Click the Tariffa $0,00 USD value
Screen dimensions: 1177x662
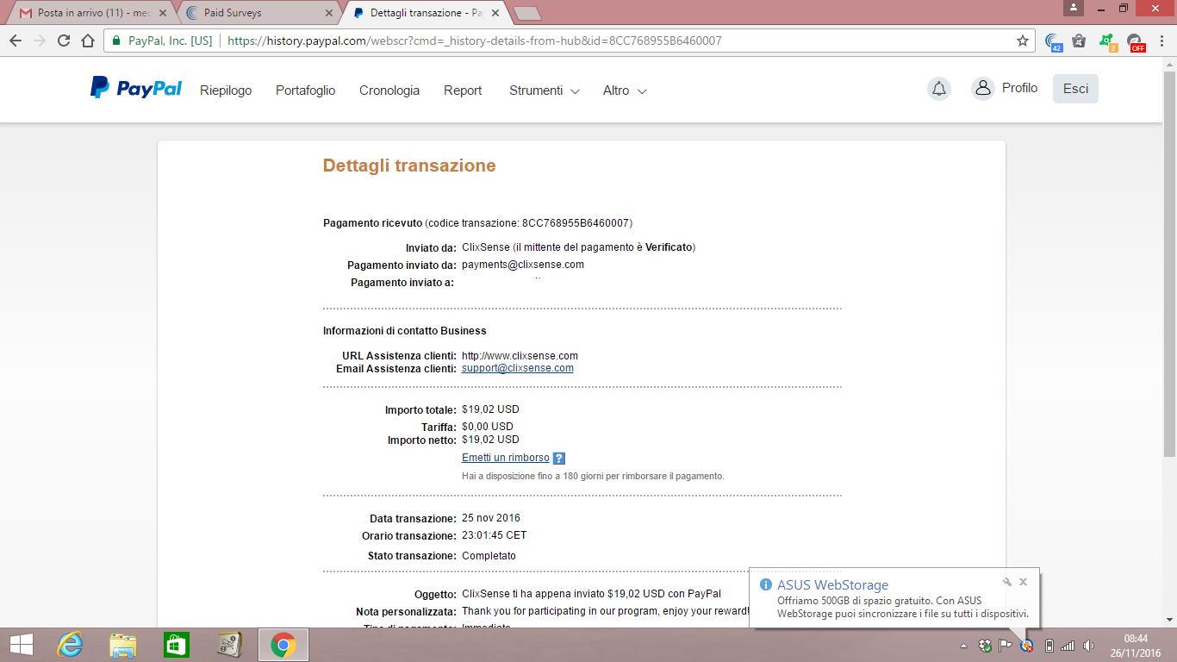coord(487,427)
